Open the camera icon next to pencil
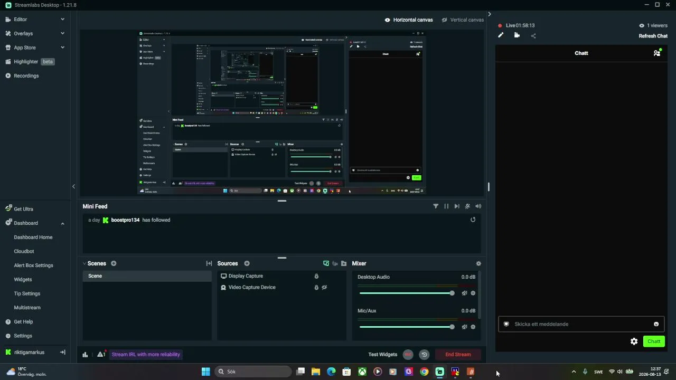The height and width of the screenshot is (380, 676). pos(517,35)
